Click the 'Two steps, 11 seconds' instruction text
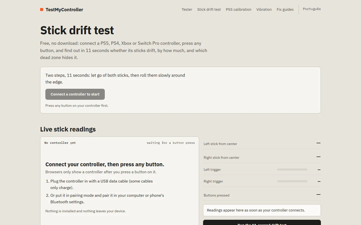Screen dimensions: 361x225 (115, 78)
